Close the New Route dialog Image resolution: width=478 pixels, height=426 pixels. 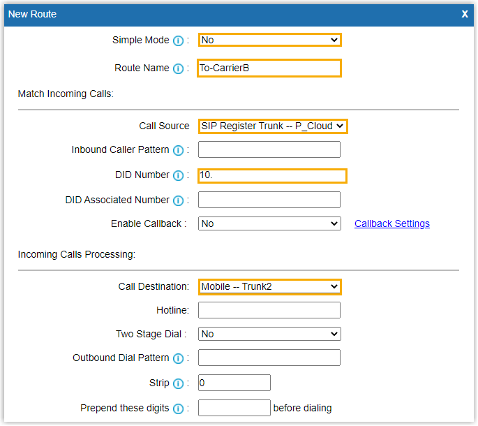click(x=465, y=14)
